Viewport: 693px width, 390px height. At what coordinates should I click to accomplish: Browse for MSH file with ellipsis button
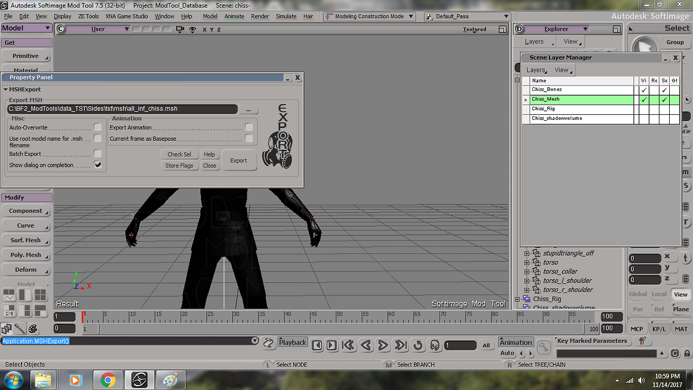(248, 109)
